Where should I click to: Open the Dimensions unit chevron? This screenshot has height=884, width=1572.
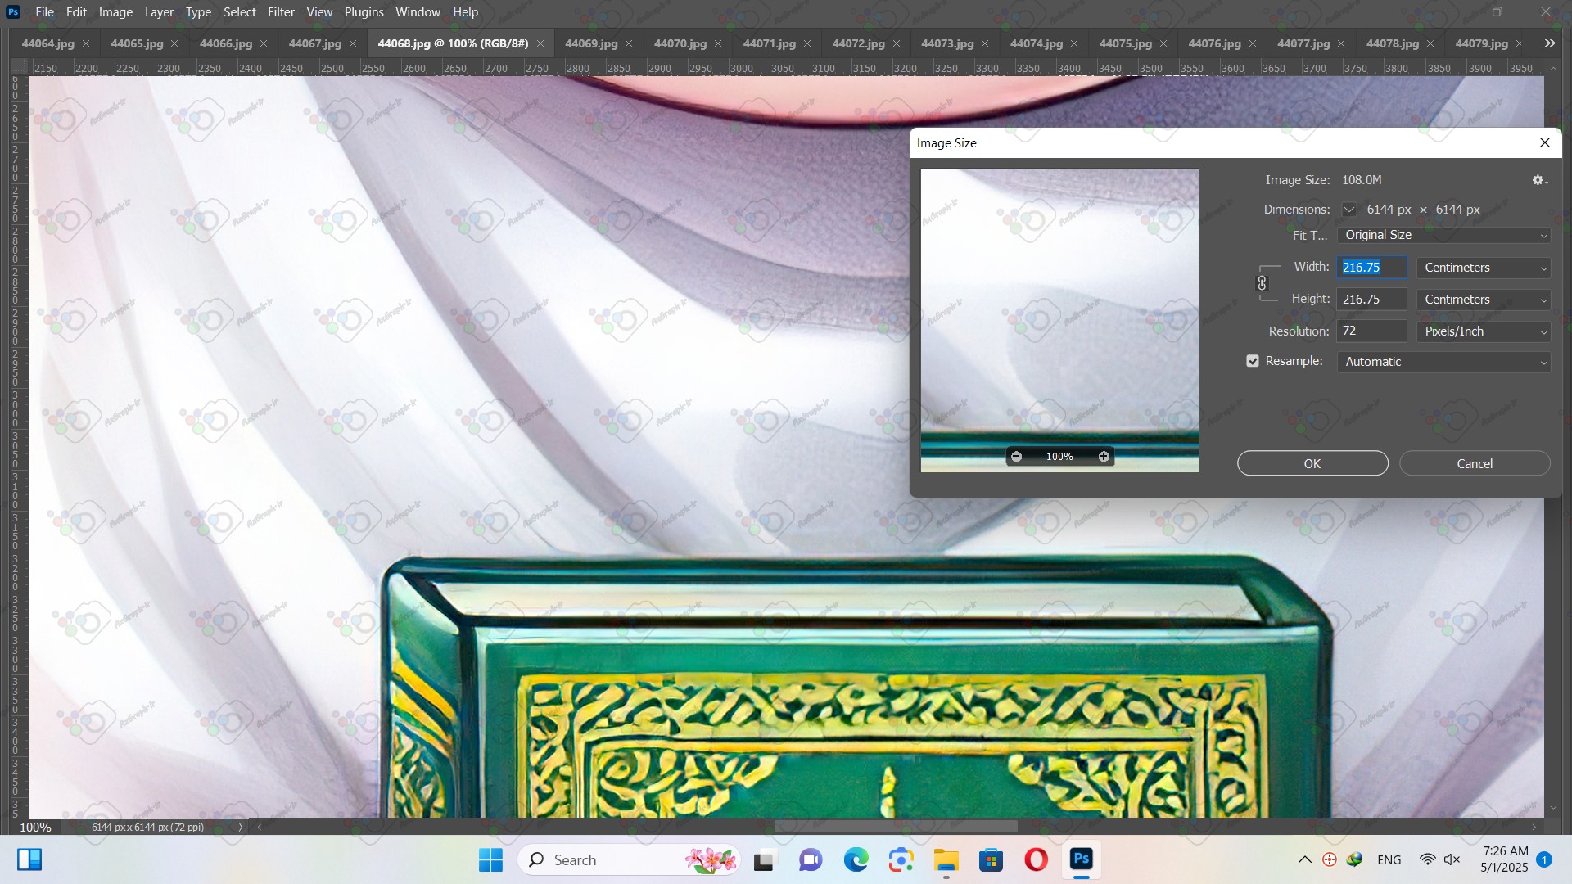tap(1348, 210)
